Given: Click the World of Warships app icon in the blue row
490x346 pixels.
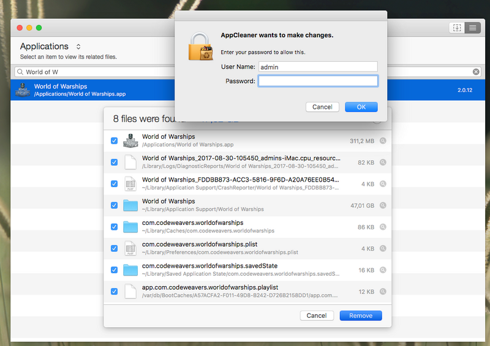Looking at the screenshot, I should click(23, 90).
